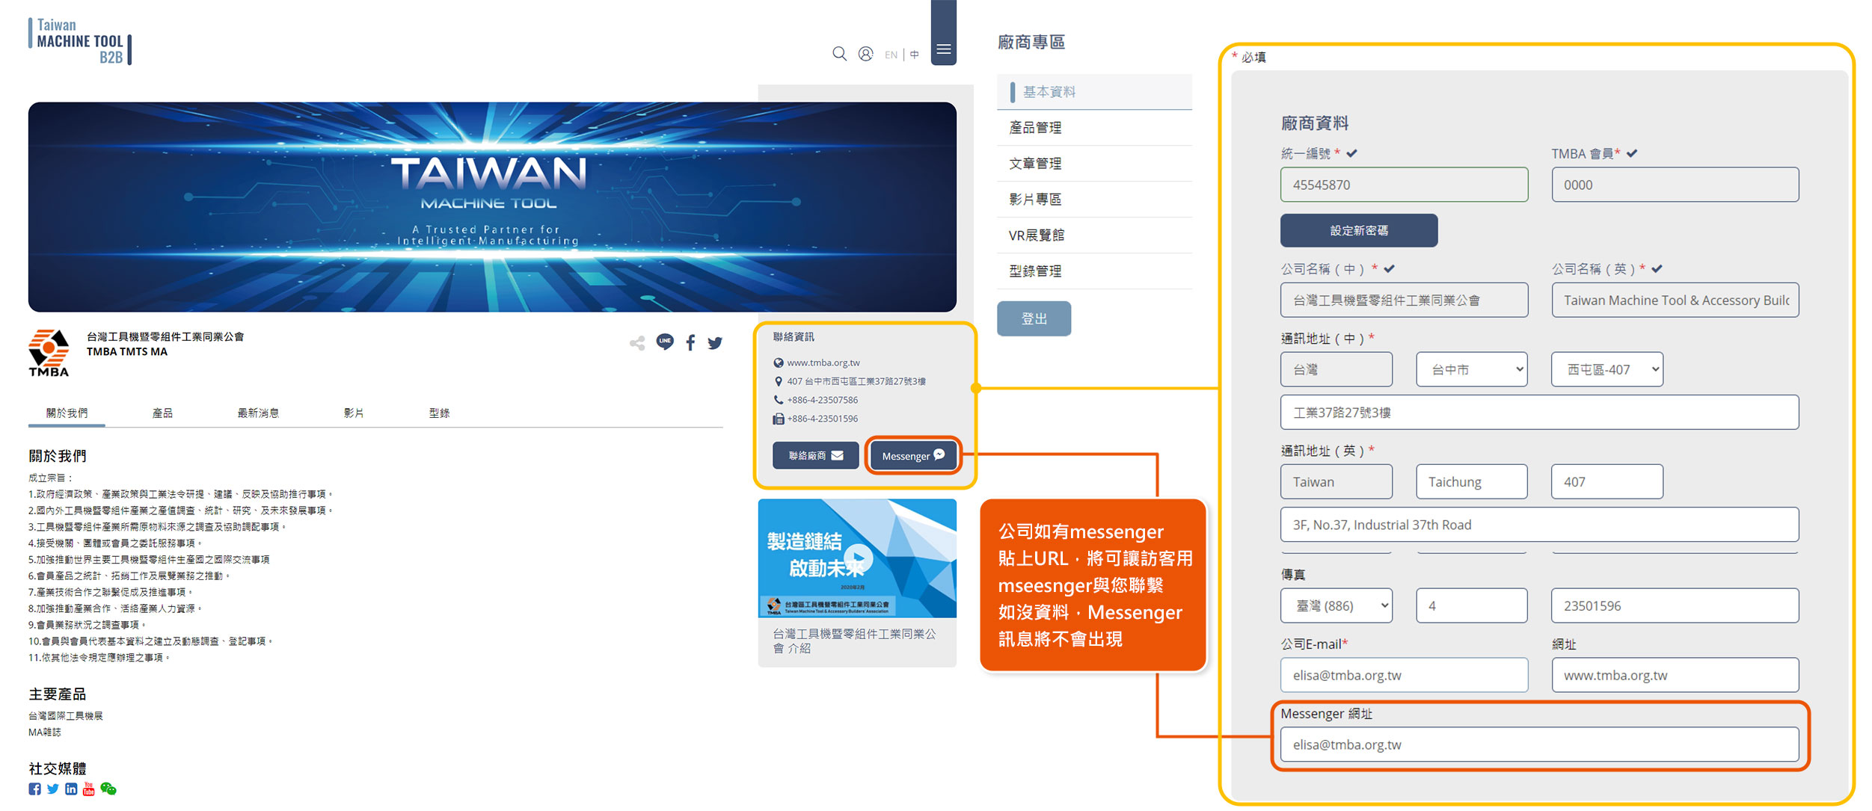Open the hamburger menu button
This screenshot has height=811, width=1872.
pyautogui.click(x=943, y=49)
